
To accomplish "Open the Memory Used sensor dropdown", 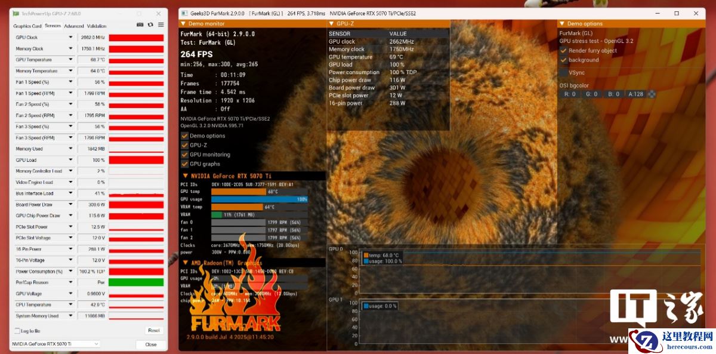I will point(71,149).
